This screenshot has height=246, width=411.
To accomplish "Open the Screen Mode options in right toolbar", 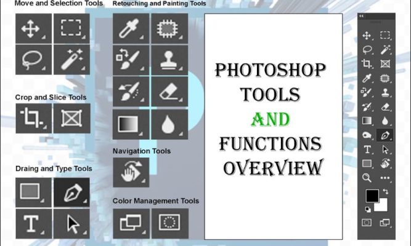I will coord(386,222).
